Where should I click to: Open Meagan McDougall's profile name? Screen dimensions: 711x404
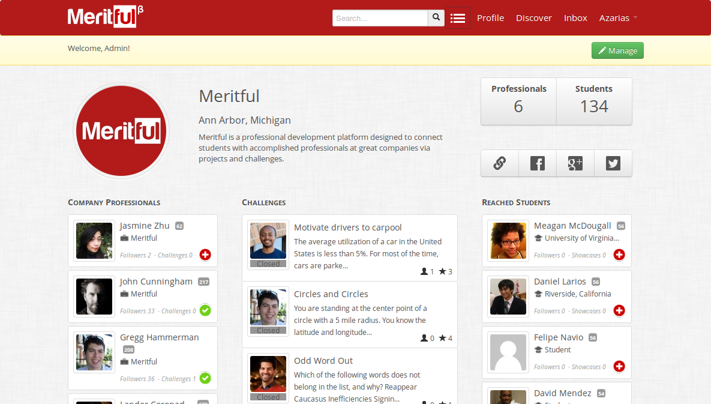click(x=572, y=226)
